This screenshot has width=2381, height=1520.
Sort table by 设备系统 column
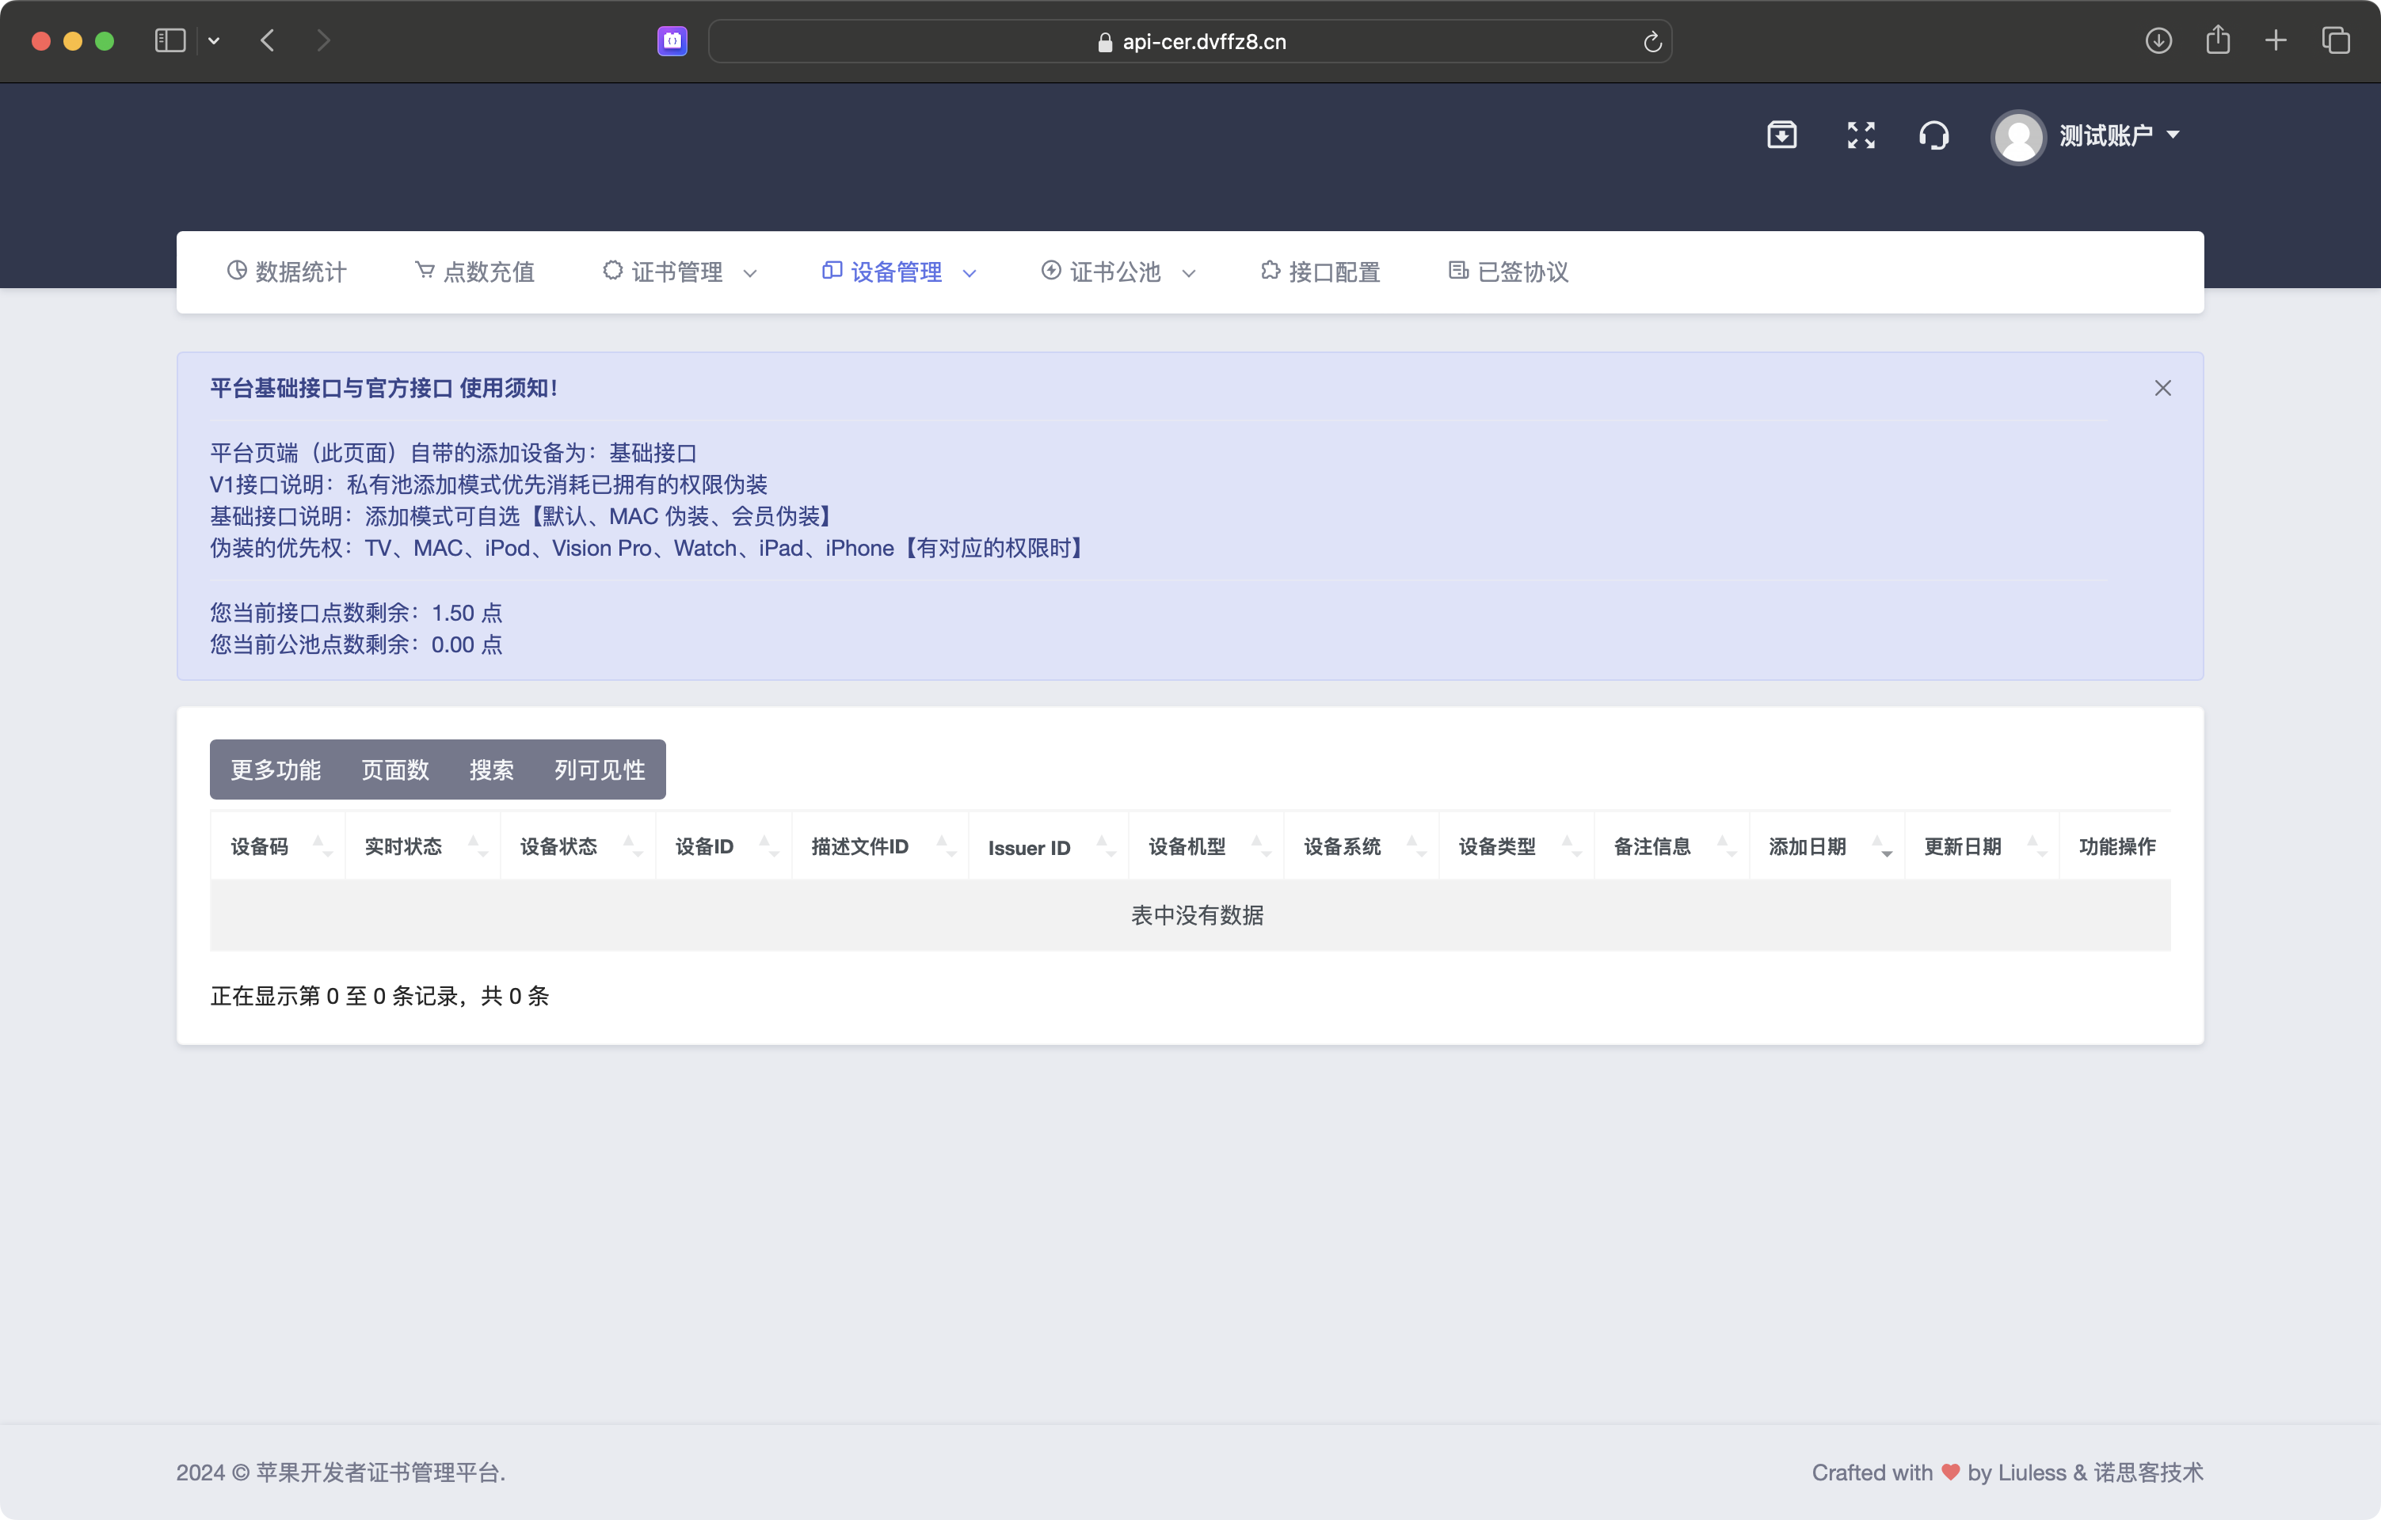[x=1362, y=847]
